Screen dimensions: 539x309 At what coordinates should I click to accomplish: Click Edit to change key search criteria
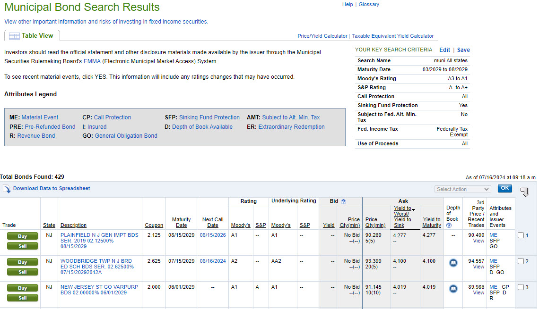pos(444,50)
